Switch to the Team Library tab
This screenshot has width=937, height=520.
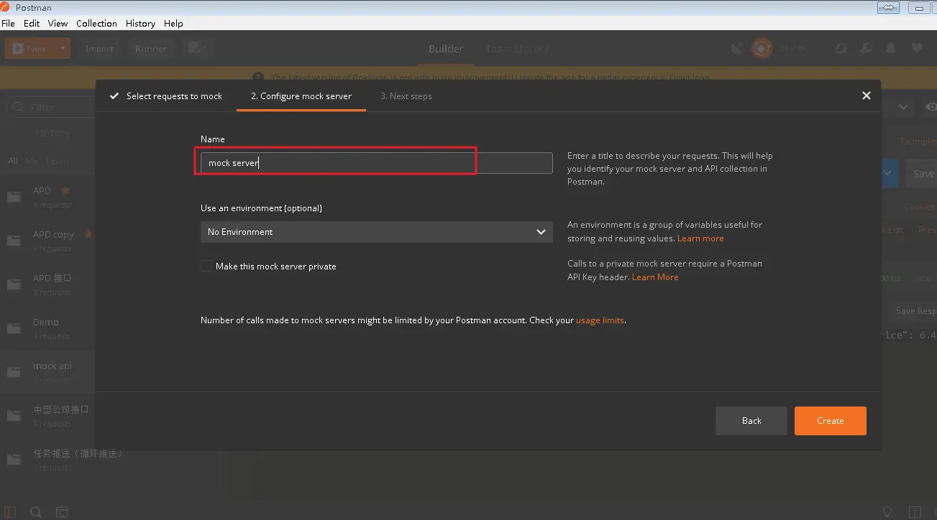tap(517, 49)
